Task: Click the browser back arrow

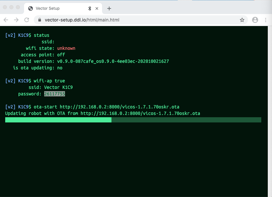Action: pyautogui.click(x=6, y=20)
